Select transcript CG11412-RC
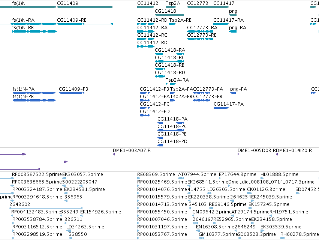The height and width of the screenshot is (240, 319). [152, 35]
